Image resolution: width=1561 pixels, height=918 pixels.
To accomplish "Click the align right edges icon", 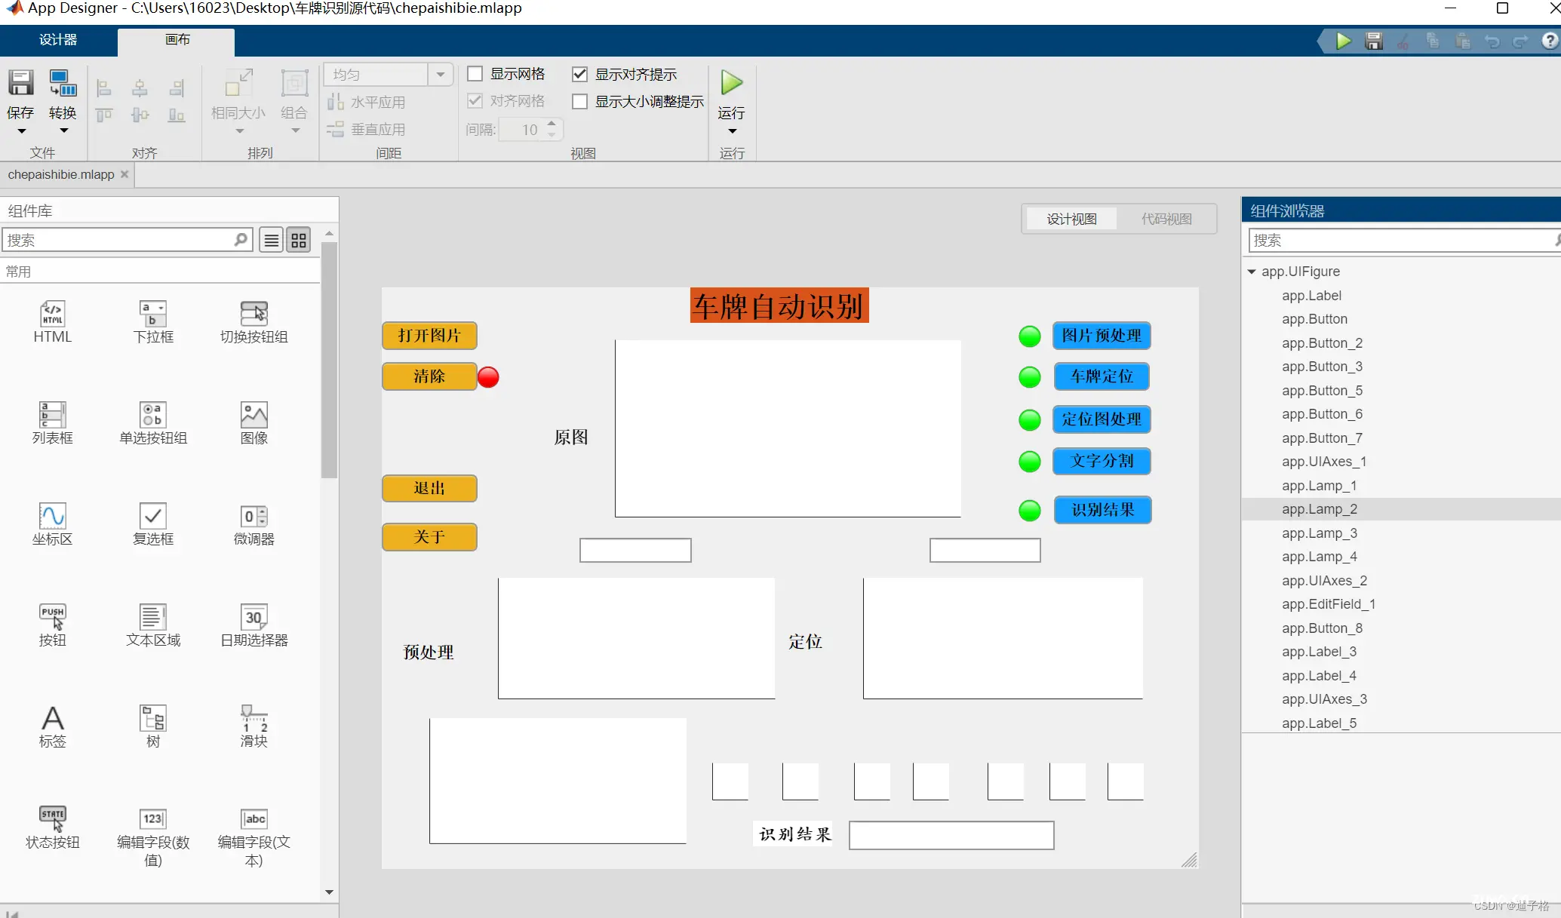I will 177,88.
